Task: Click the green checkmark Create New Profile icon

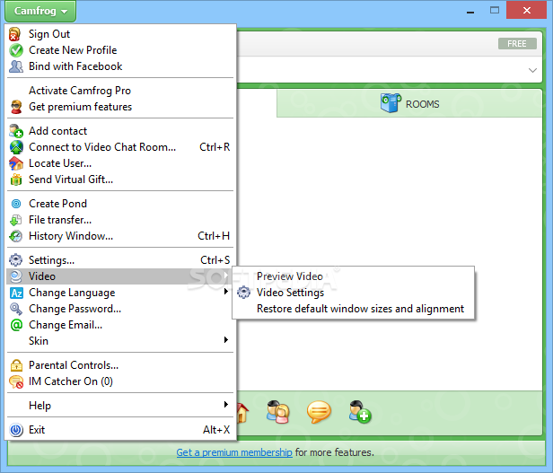Action: [x=16, y=50]
